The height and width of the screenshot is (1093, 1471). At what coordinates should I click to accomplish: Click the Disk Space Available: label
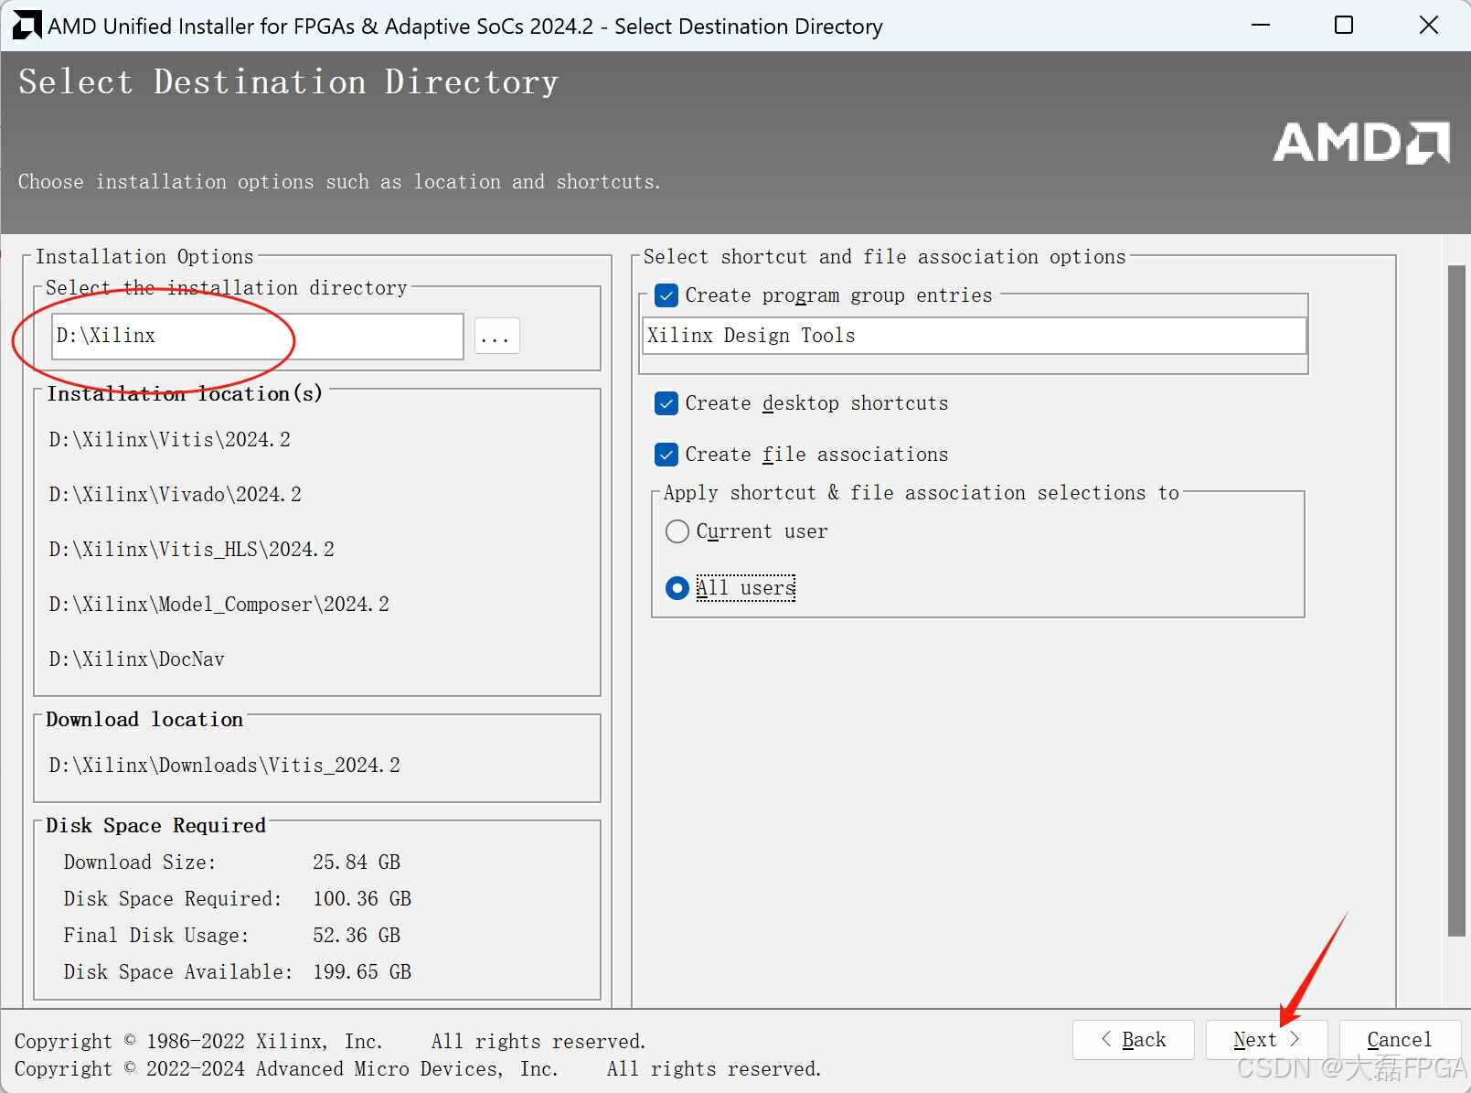click(178, 972)
